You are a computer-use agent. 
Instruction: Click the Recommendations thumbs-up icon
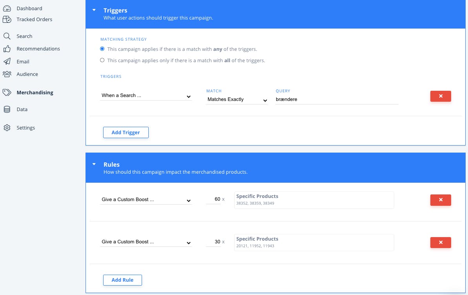click(7, 49)
